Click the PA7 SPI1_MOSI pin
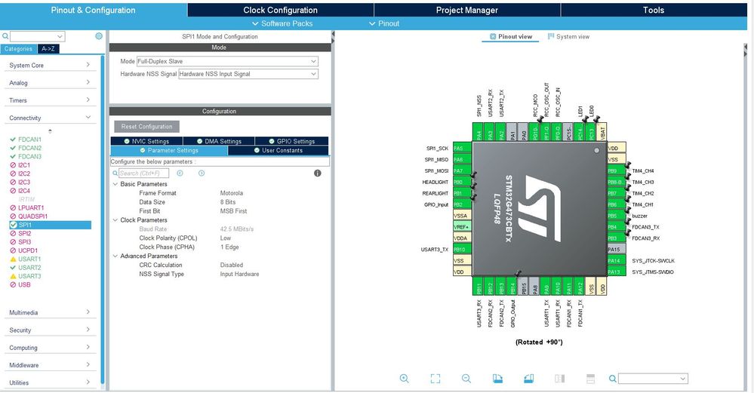The width and height of the screenshot is (754, 393). [462, 170]
